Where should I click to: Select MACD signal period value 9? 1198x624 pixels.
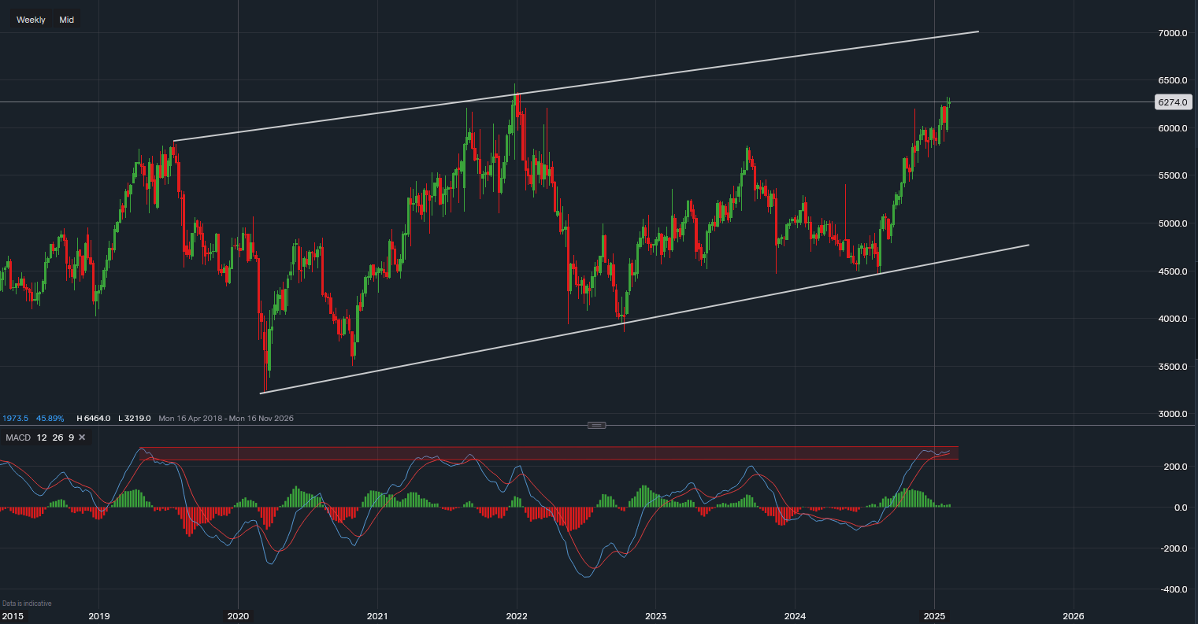tap(71, 437)
